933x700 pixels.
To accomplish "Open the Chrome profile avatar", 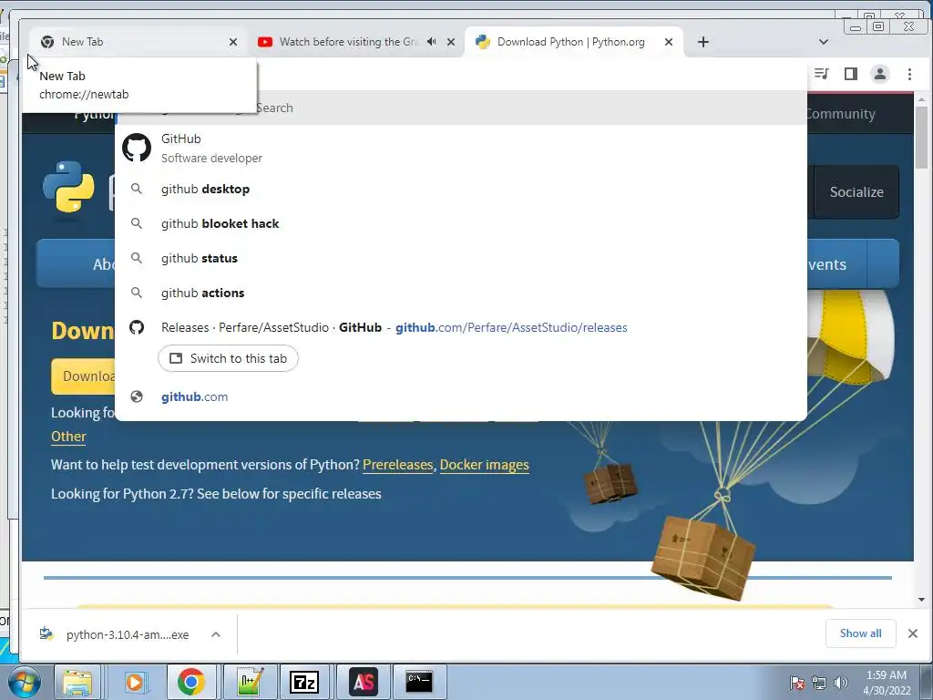I will click(880, 74).
